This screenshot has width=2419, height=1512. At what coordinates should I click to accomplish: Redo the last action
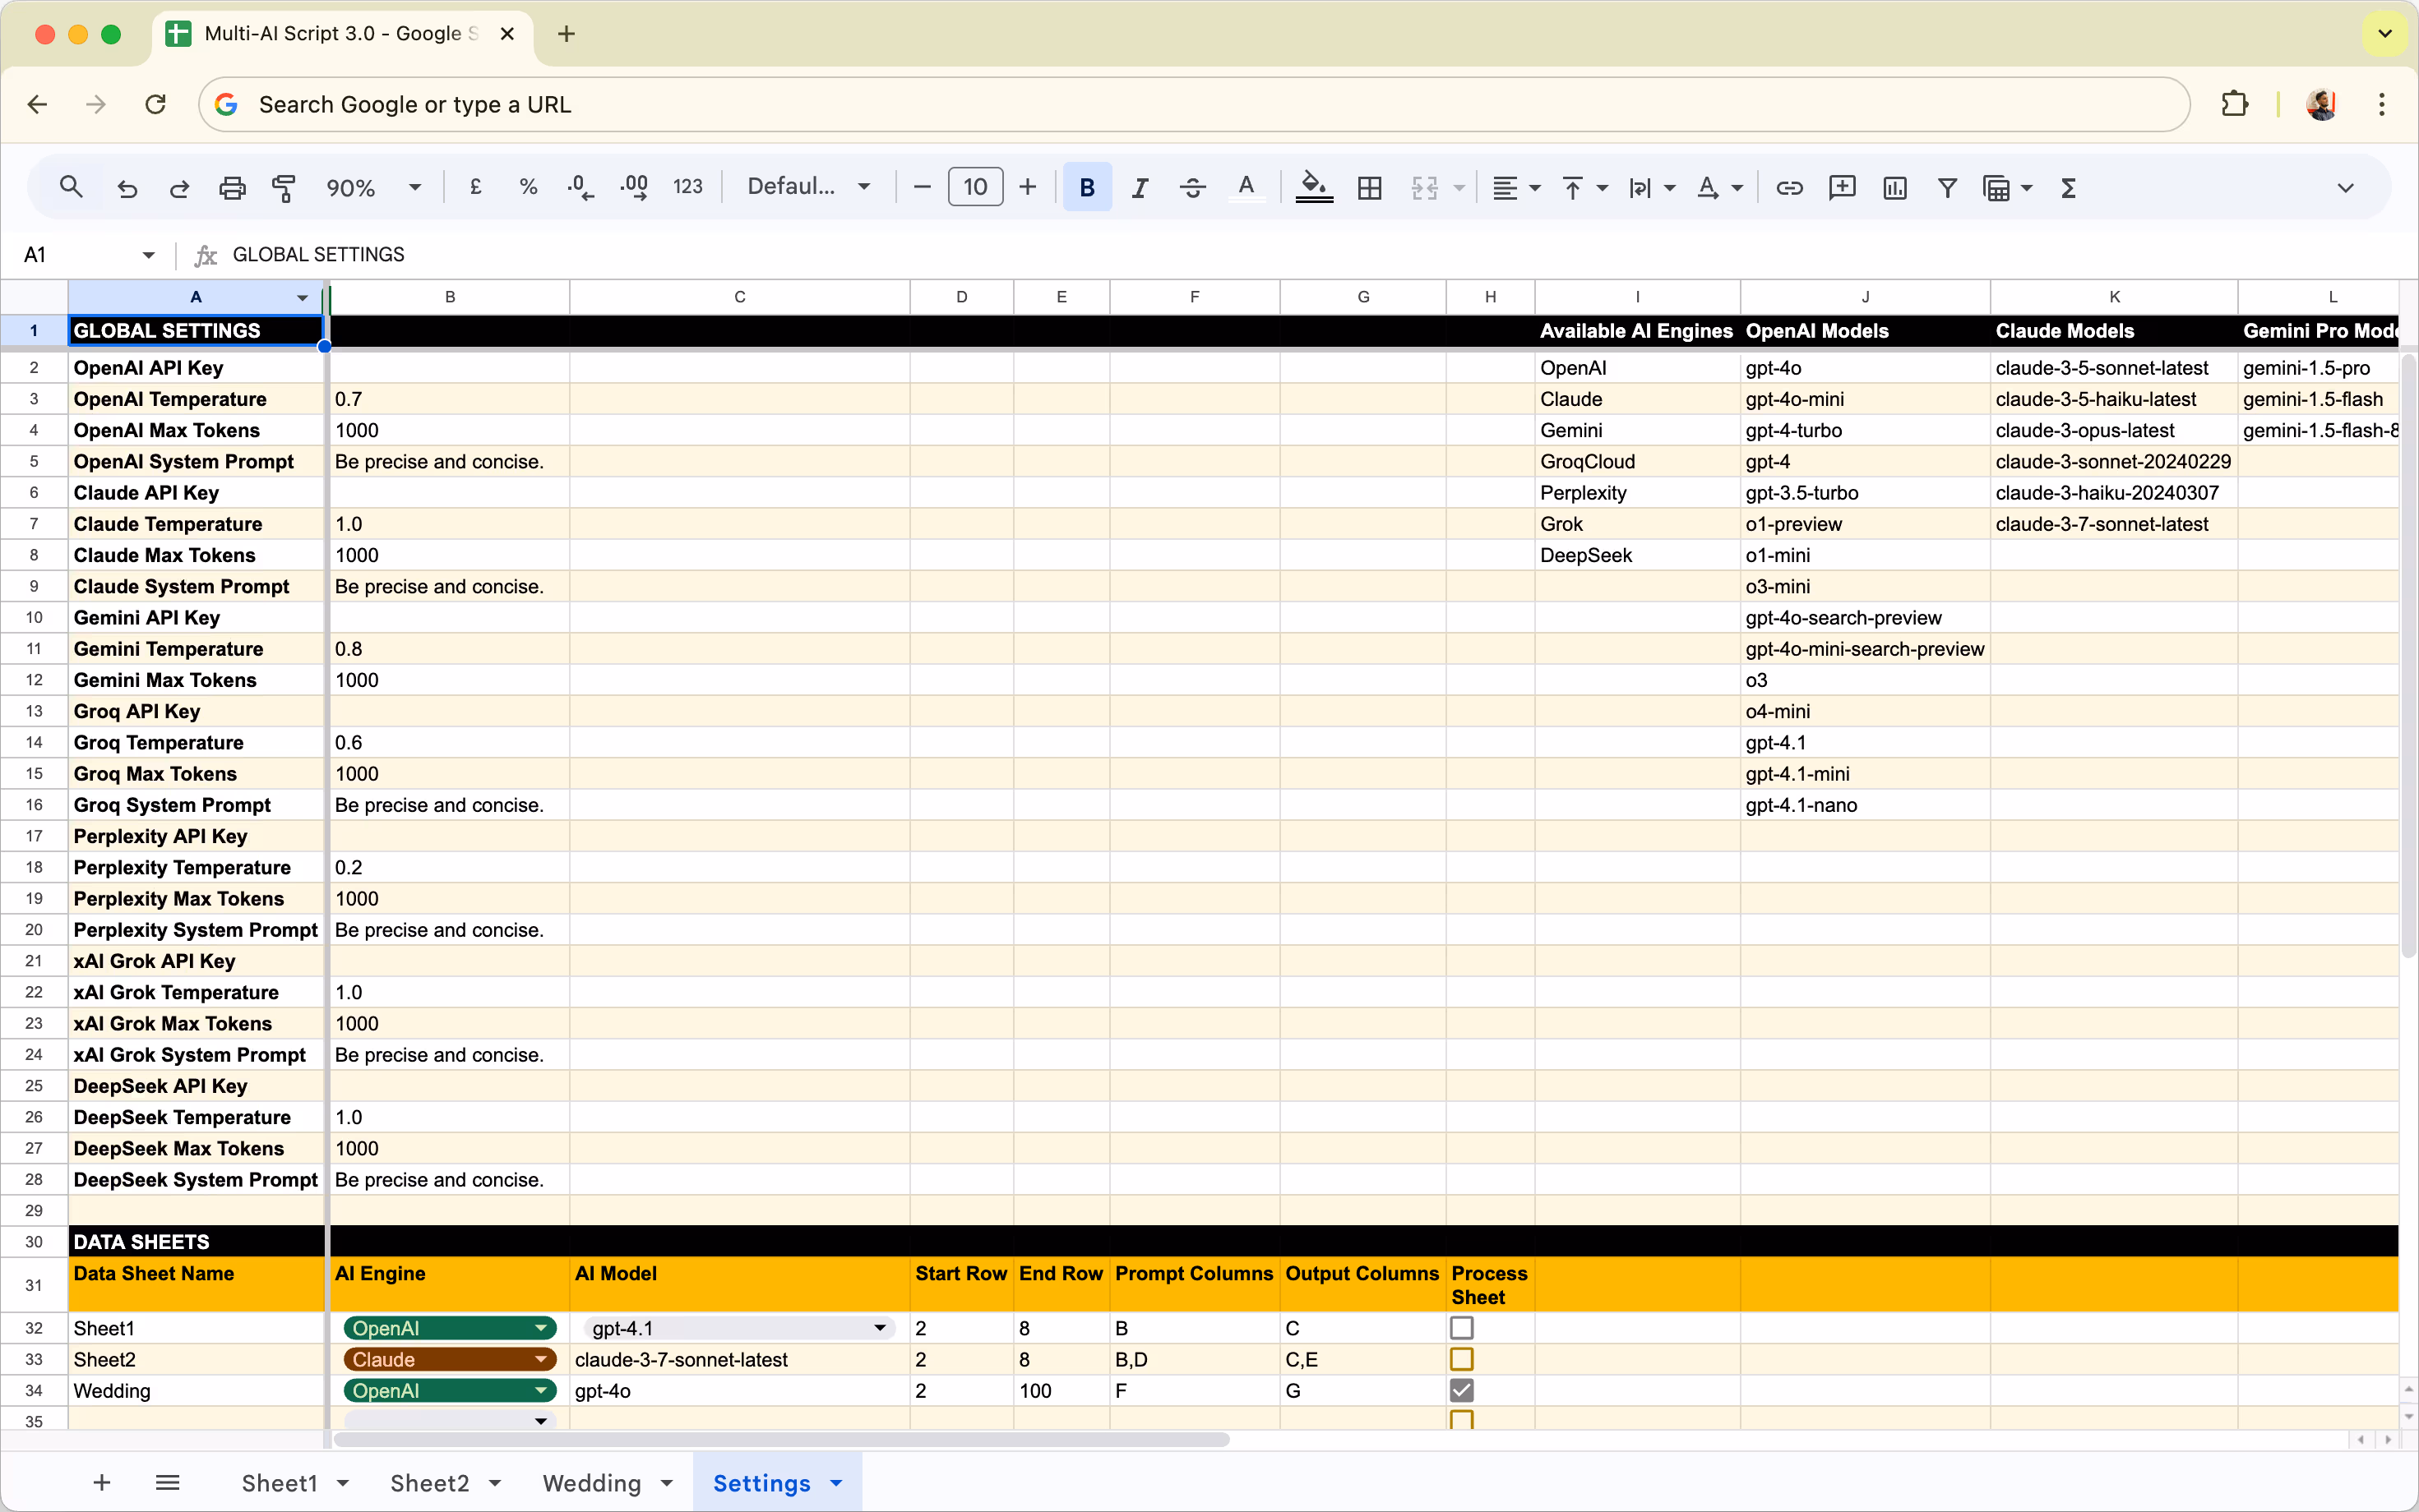coord(179,187)
